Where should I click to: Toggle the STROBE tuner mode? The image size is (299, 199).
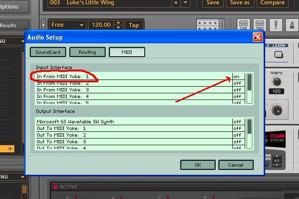[277, 140]
